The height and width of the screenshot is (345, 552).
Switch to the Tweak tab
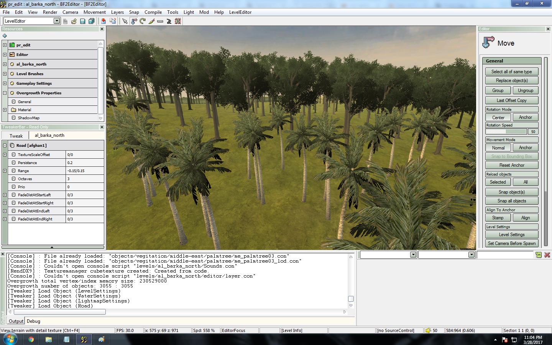16,136
